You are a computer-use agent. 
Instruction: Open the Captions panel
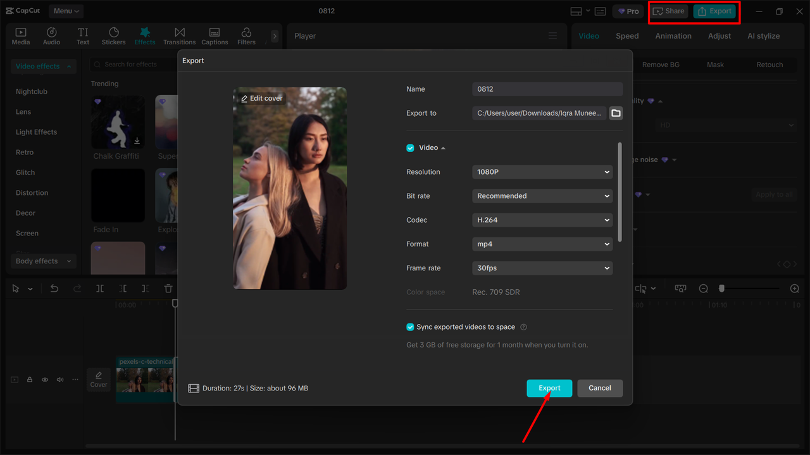[x=215, y=35]
